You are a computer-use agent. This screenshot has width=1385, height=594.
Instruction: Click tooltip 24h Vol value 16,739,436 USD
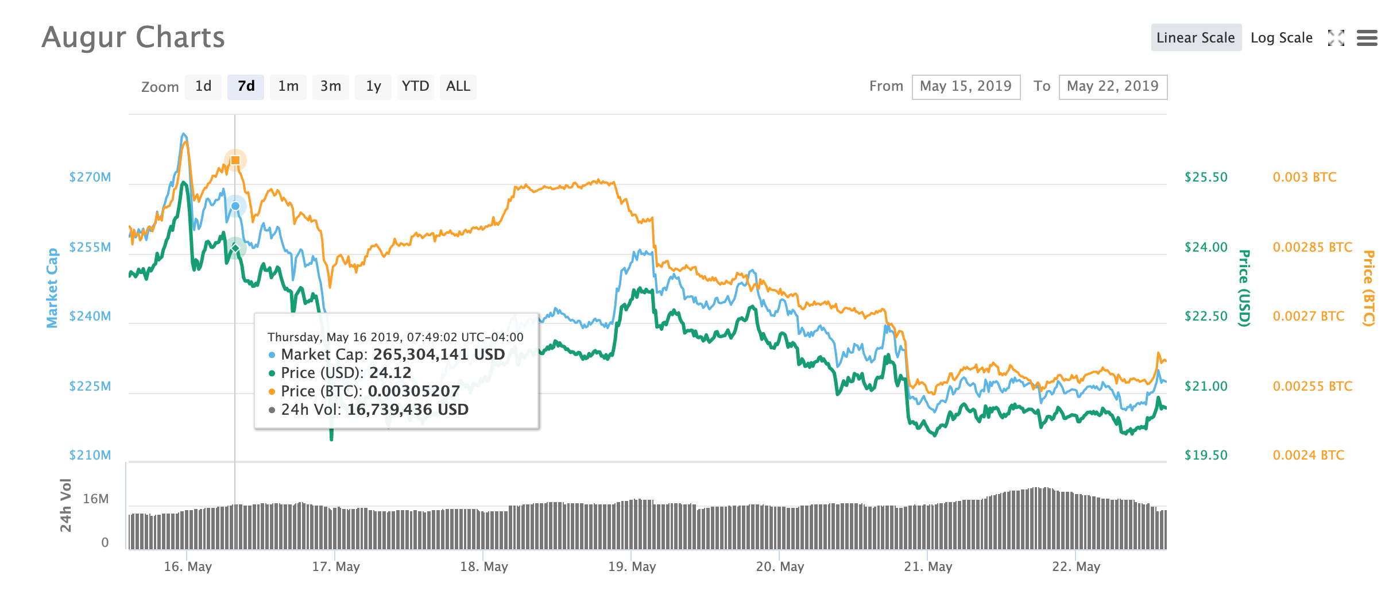[408, 410]
